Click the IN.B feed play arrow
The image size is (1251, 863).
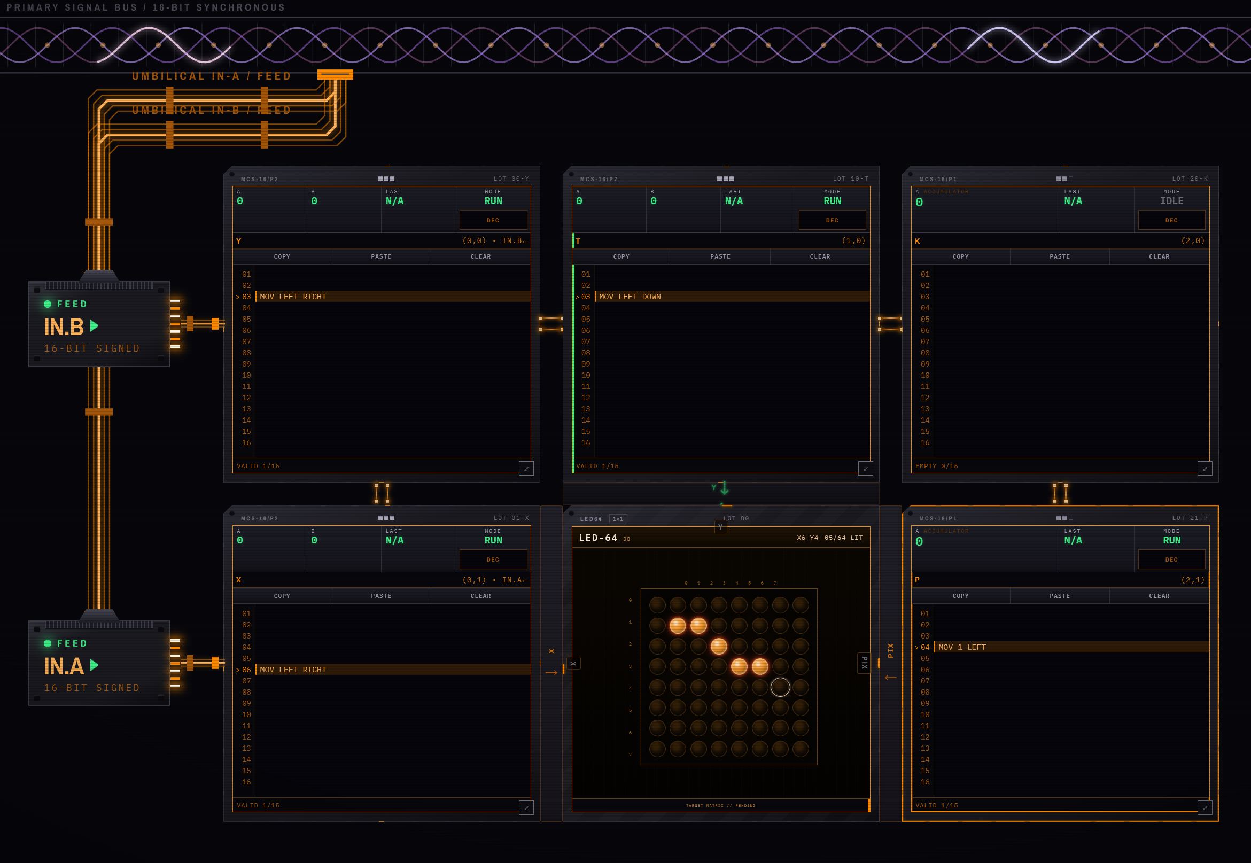pos(94,325)
